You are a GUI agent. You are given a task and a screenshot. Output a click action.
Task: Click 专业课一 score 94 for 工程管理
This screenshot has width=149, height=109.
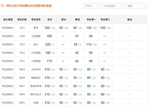pyautogui.click(x=91, y=36)
